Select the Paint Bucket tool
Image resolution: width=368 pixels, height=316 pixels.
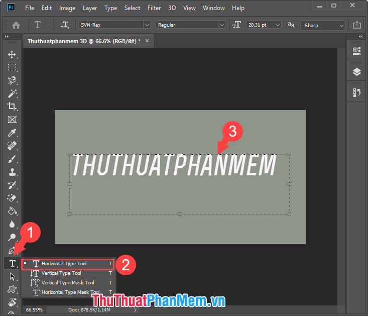point(12,211)
